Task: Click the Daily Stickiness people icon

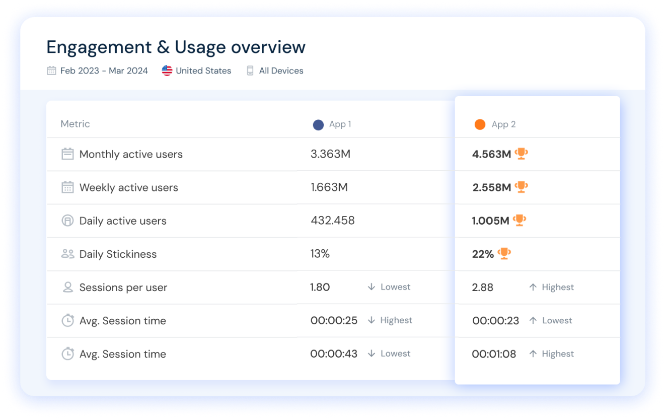Action: [x=67, y=254]
